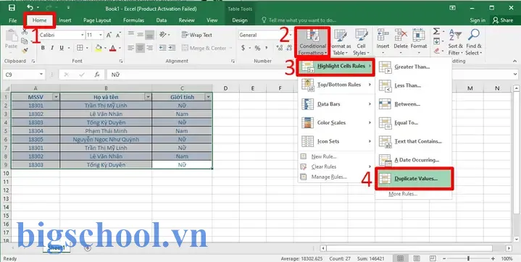
Task: Click the Accounting dollar format icon
Action: click(x=243, y=48)
